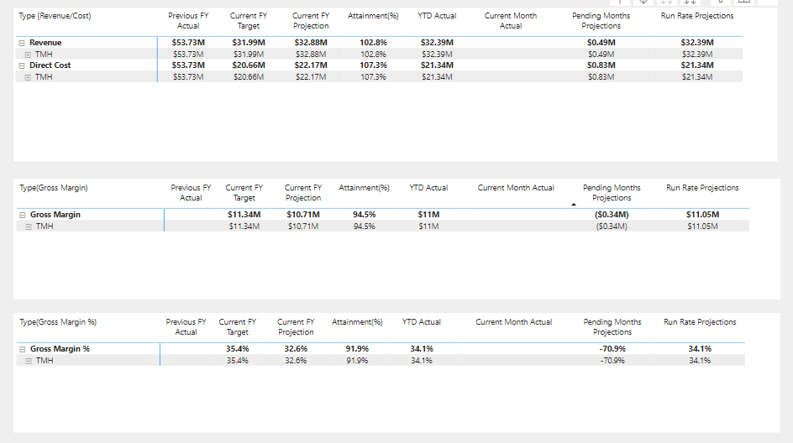Click bold 102.8% in the Revenue row
The width and height of the screenshot is (793, 443).
click(x=373, y=43)
